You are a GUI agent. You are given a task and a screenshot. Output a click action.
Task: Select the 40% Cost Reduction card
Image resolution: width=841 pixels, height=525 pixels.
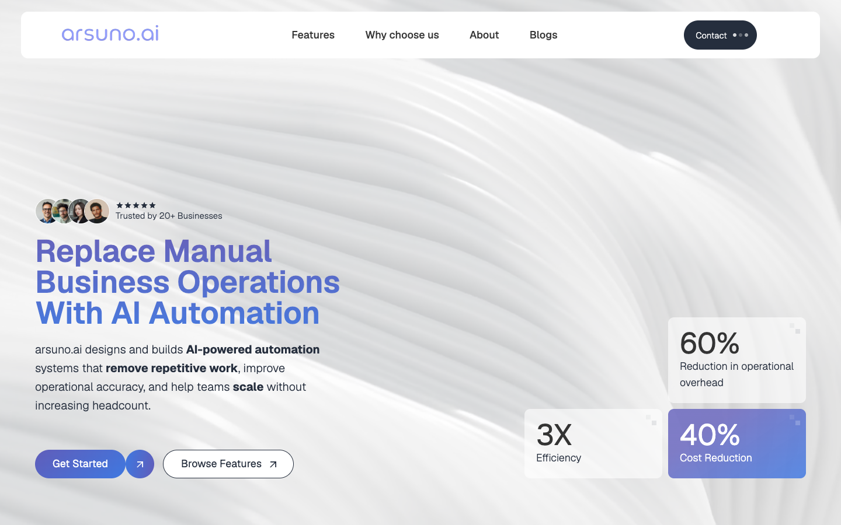pos(737,443)
